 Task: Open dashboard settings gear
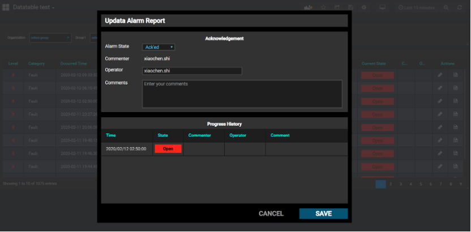click(x=364, y=7)
